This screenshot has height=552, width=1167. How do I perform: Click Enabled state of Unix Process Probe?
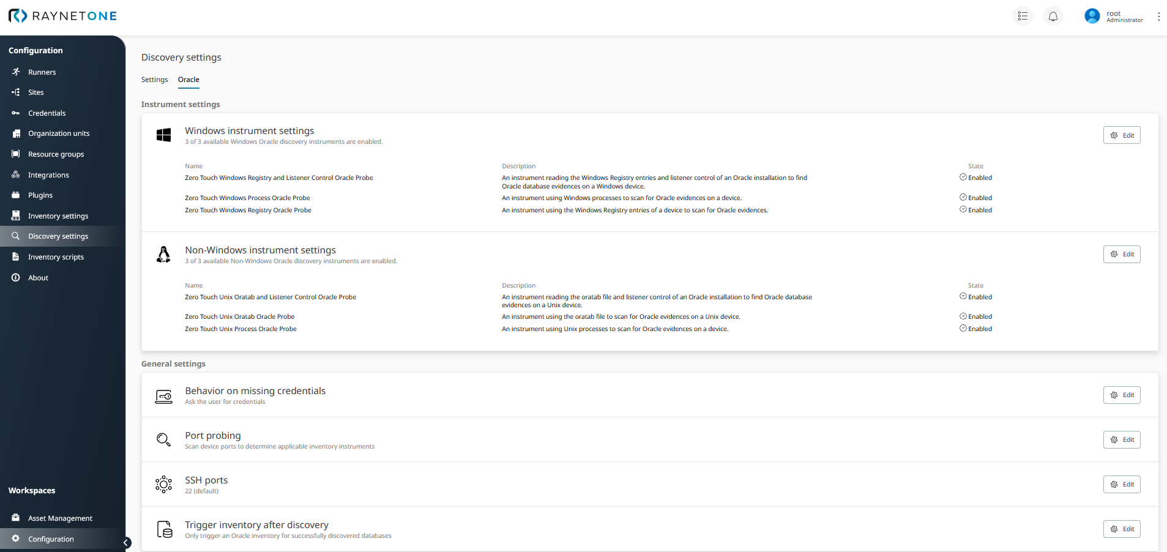click(976, 329)
